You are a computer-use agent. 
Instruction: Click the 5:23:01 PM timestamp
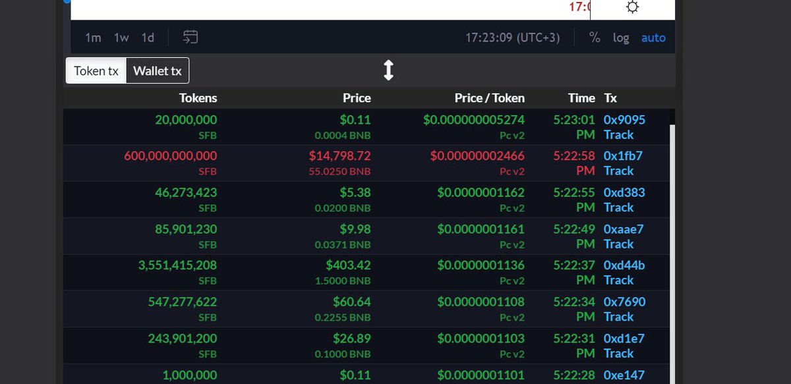[574, 127]
